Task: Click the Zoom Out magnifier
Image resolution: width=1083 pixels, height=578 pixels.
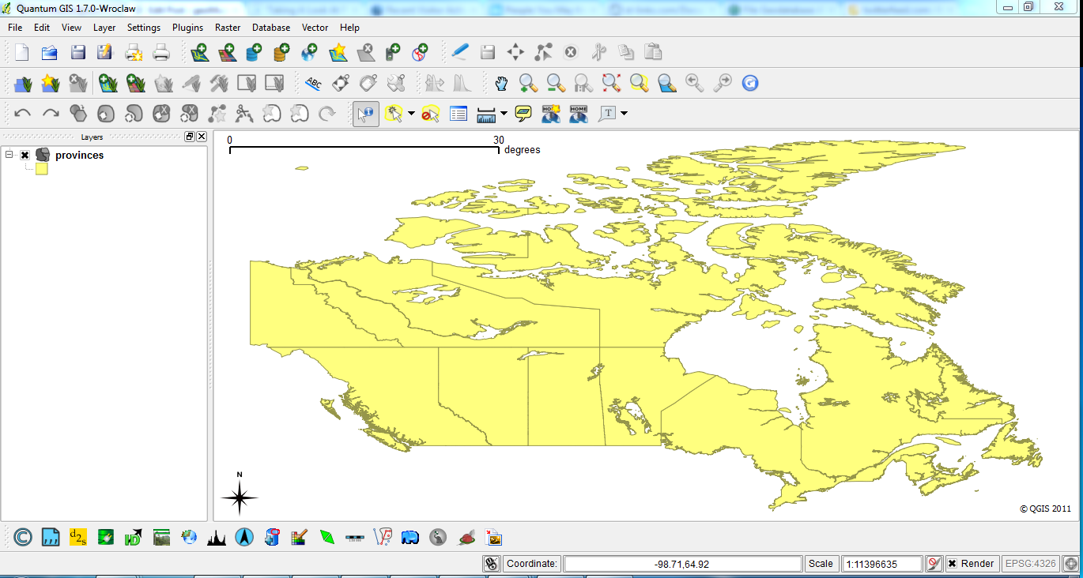Action: [x=556, y=83]
